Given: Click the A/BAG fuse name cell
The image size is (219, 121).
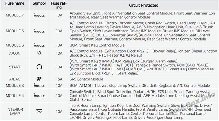Looking at the screenshot, I should tap(15, 79).
